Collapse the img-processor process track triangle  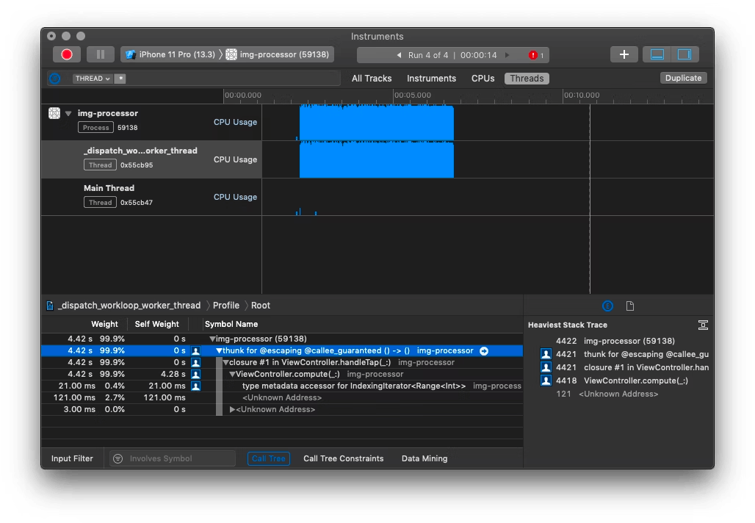point(68,113)
